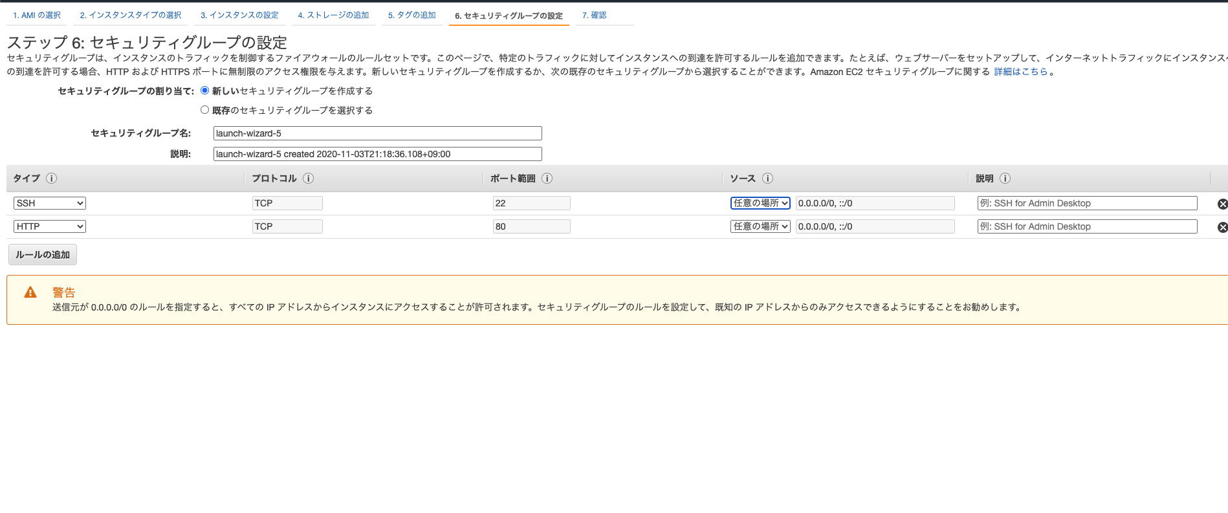1228x513 pixels.
Task: Click the orange warning triangle icon
Action: [30, 292]
